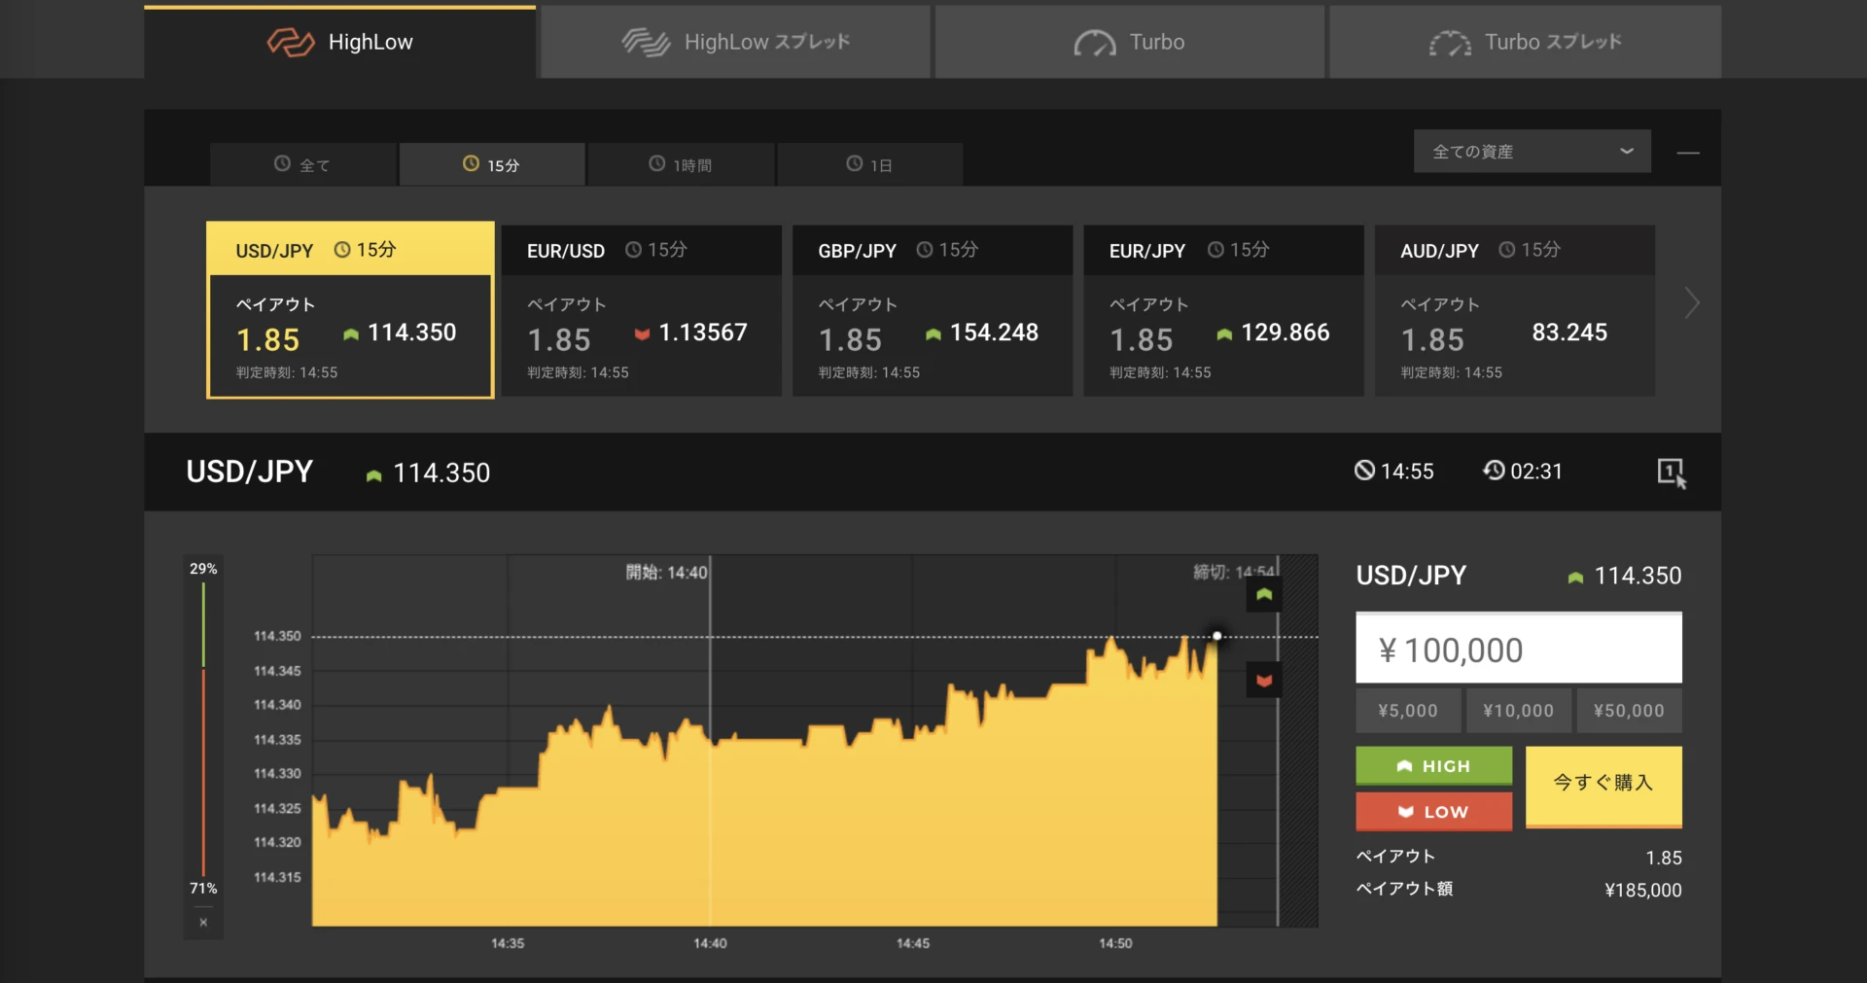Filter options by 1日 duration

point(869,165)
